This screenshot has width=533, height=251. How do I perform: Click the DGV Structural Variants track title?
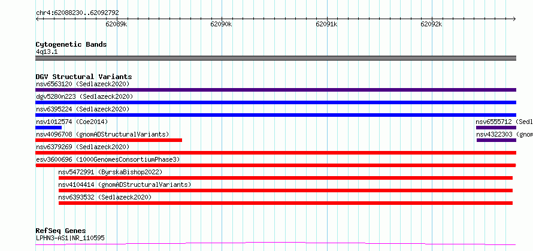(x=84, y=77)
